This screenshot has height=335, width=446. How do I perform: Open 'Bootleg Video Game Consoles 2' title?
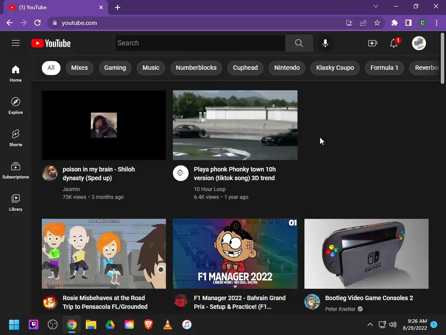coord(369,298)
